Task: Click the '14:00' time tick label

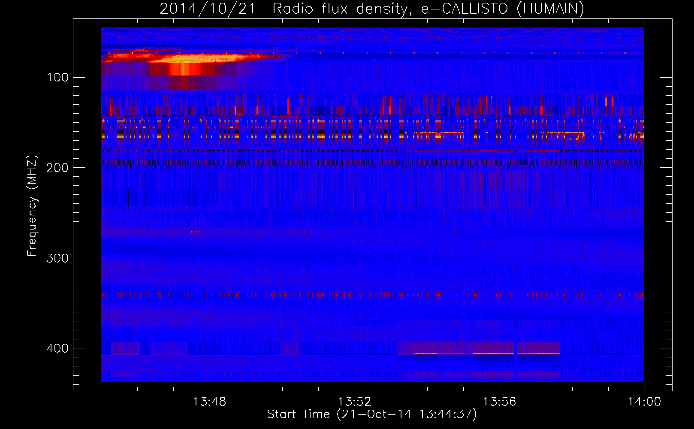Action: (644, 402)
